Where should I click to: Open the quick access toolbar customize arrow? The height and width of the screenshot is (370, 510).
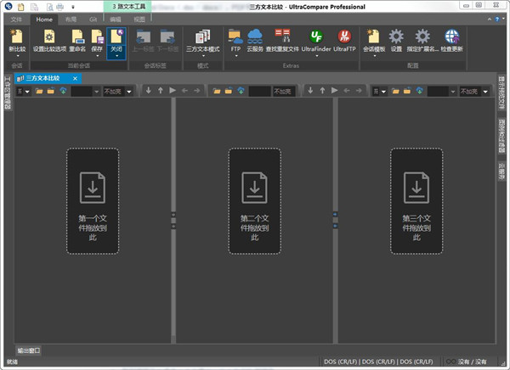tap(73, 7)
